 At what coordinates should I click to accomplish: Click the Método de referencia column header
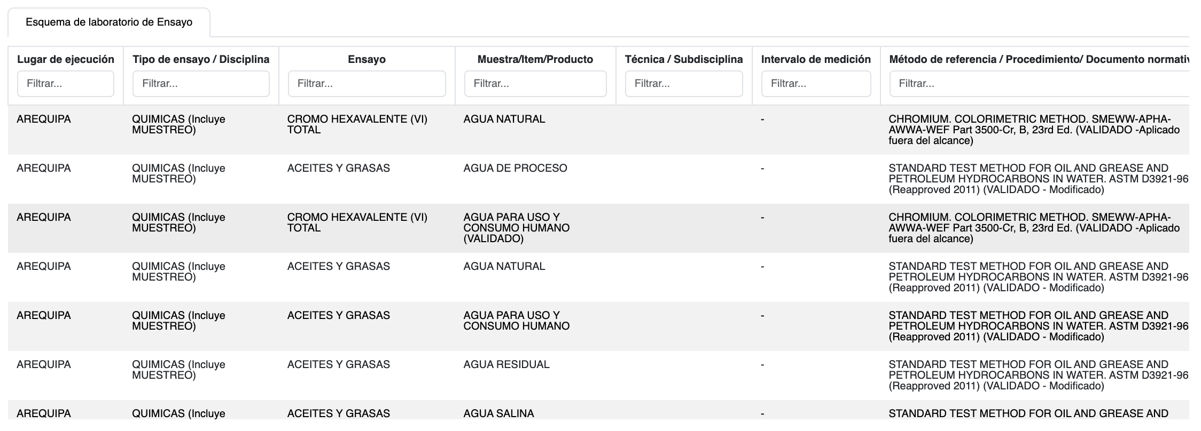(x=1036, y=59)
